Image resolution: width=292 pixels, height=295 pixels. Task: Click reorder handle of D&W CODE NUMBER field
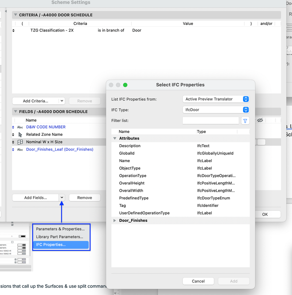click(13, 127)
